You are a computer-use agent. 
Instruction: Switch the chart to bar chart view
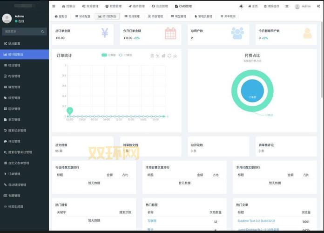pyautogui.click(x=163, y=56)
